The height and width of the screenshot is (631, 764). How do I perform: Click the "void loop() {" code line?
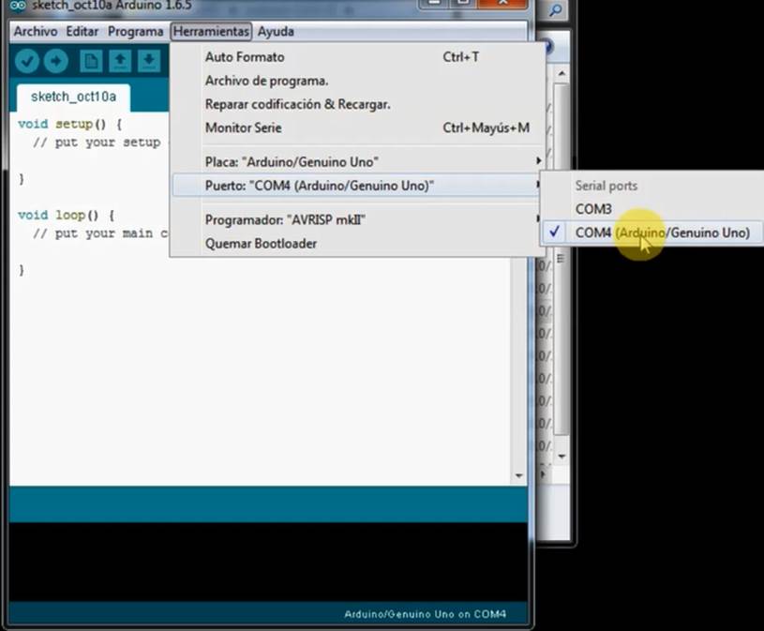pos(67,216)
